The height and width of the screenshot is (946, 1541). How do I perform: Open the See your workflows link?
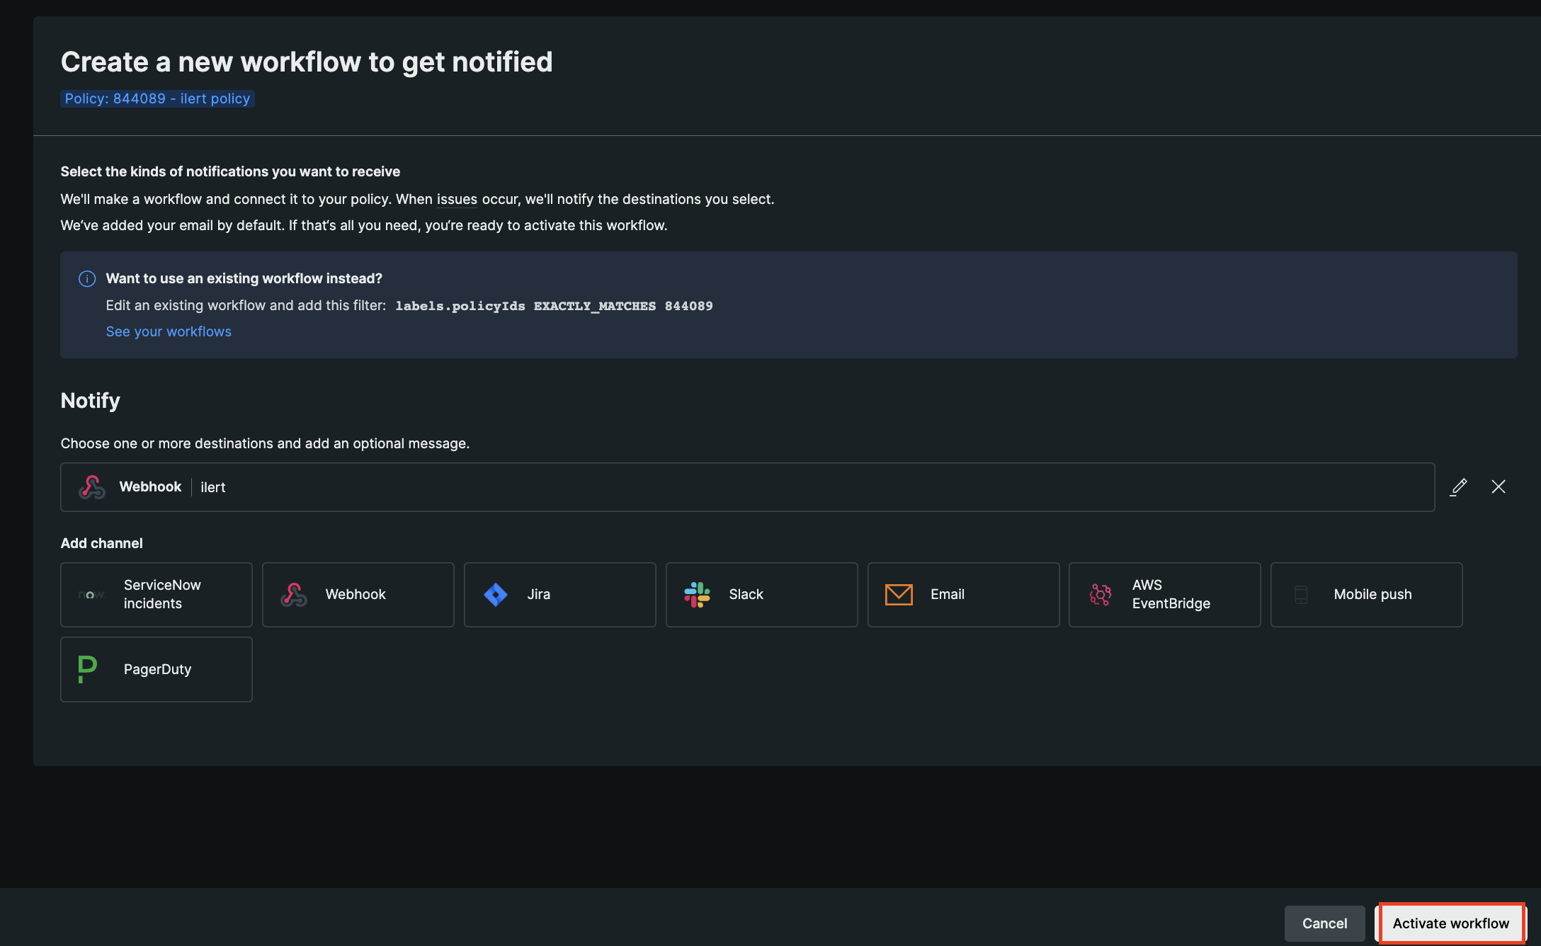tap(169, 332)
